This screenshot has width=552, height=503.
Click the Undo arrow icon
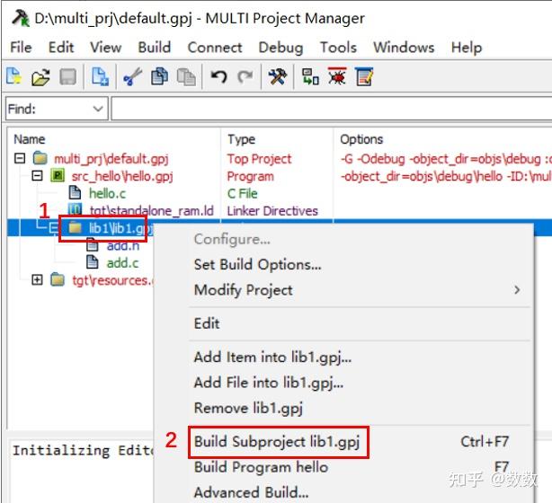[x=218, y=76]
